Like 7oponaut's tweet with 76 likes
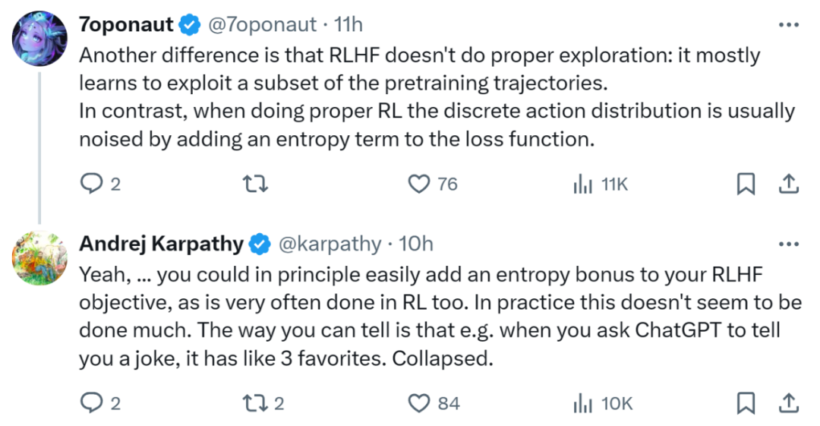The height and width of the screenshot is (426, 820). 419,185
